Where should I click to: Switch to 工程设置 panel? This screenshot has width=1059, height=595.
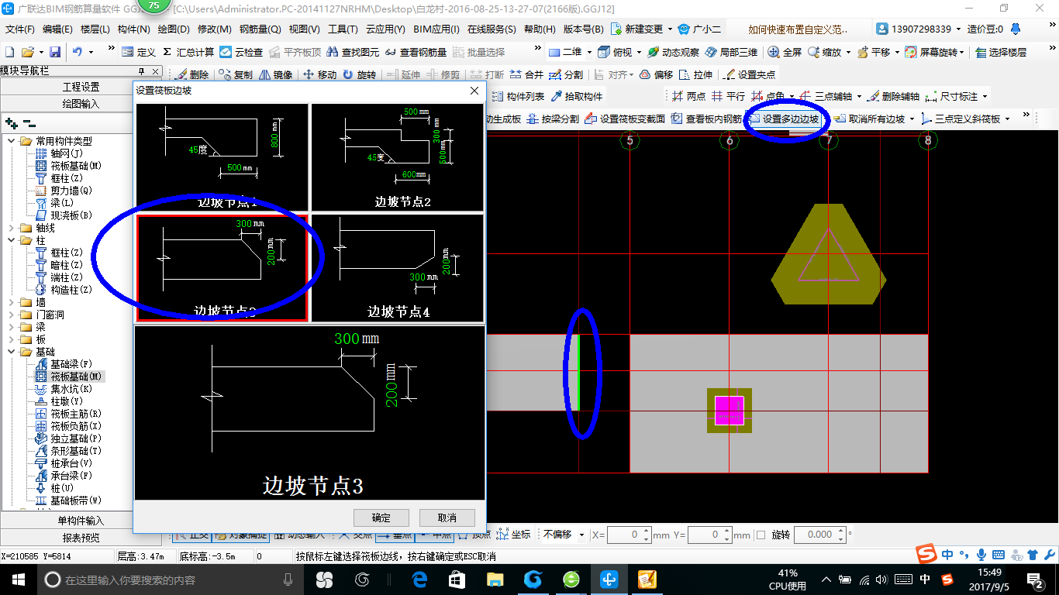[81, 87]
